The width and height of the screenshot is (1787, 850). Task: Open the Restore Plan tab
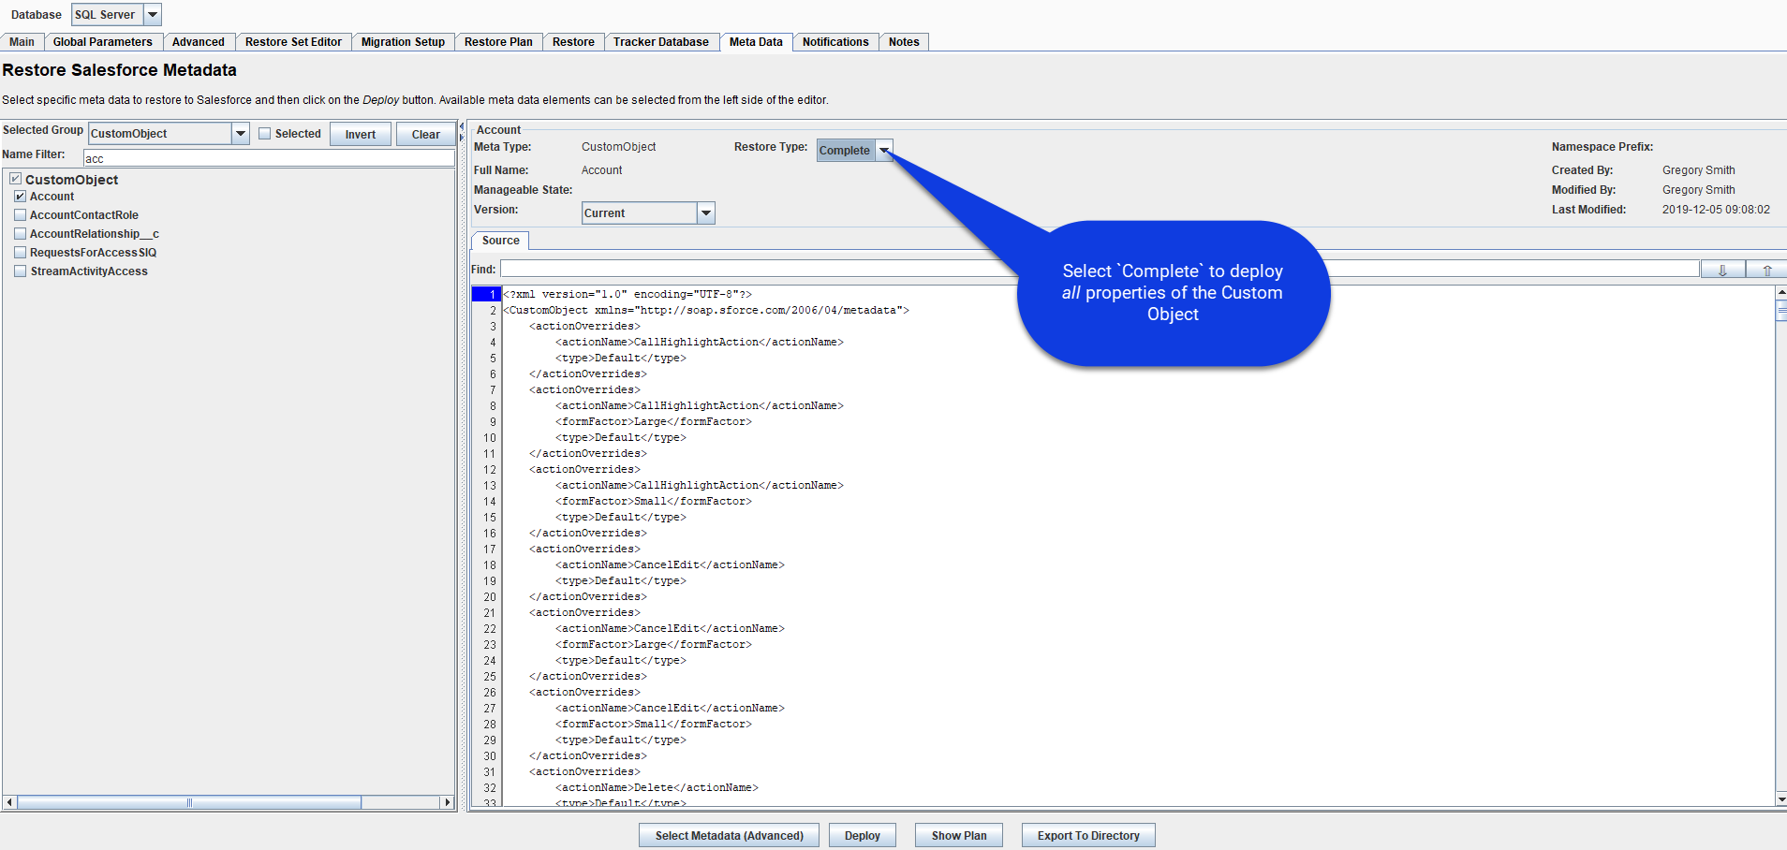pos(498,42)
